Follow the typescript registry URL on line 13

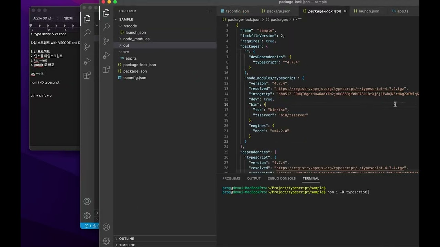pos(341,89)
